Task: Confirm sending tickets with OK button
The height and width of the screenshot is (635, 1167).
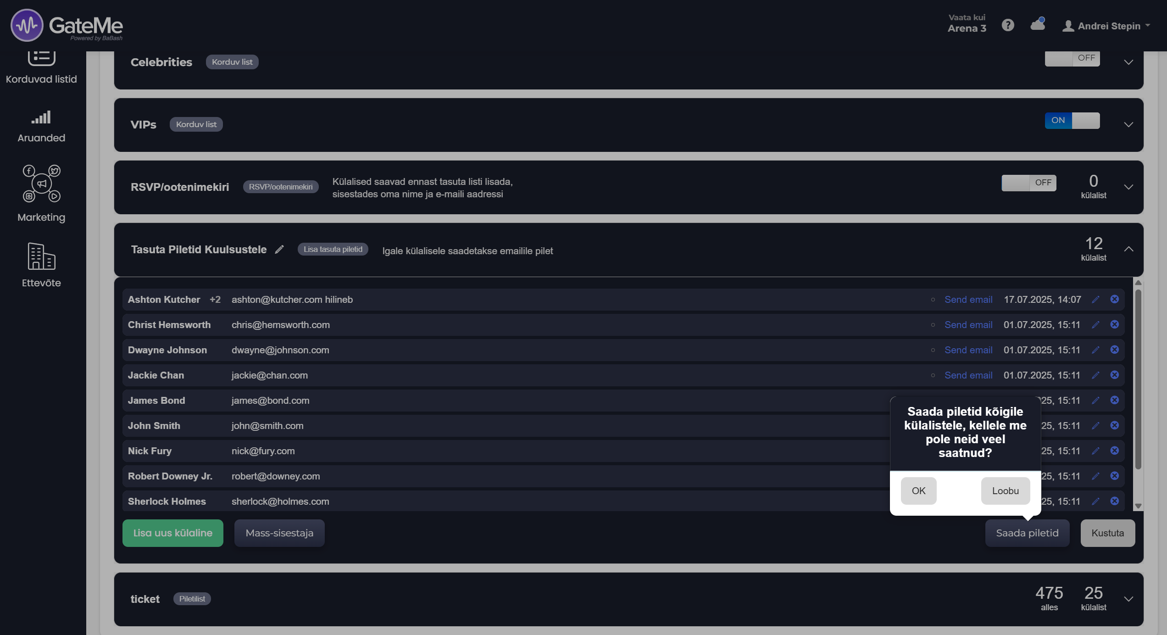Action: 918,491
